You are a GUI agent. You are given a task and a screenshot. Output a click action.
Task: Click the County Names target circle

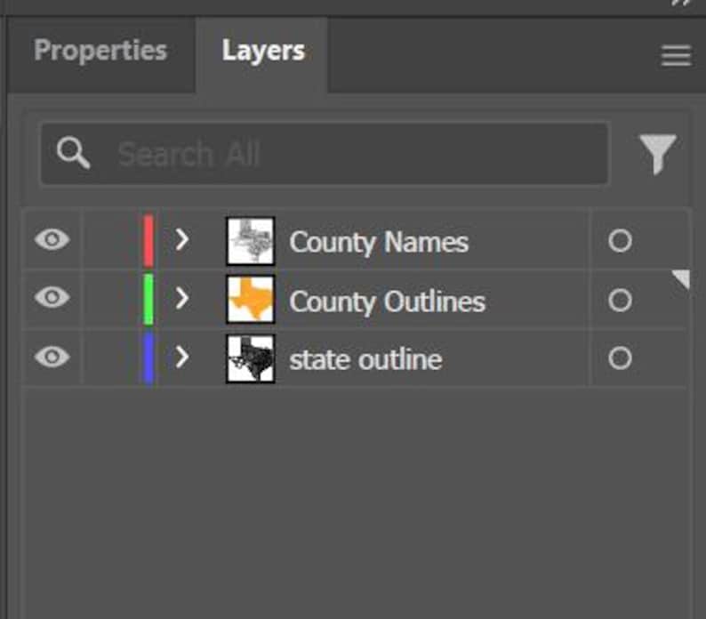(620, 240)
